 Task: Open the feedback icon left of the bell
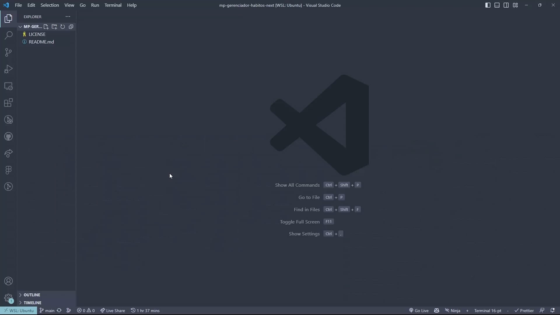pos(542,310)
